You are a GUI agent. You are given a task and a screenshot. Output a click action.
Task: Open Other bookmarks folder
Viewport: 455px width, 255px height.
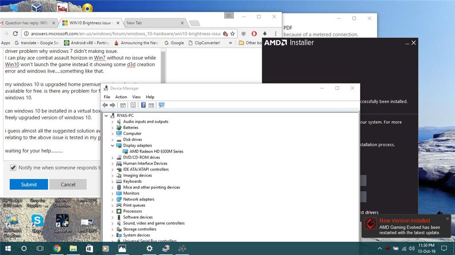tap(250, 43)
